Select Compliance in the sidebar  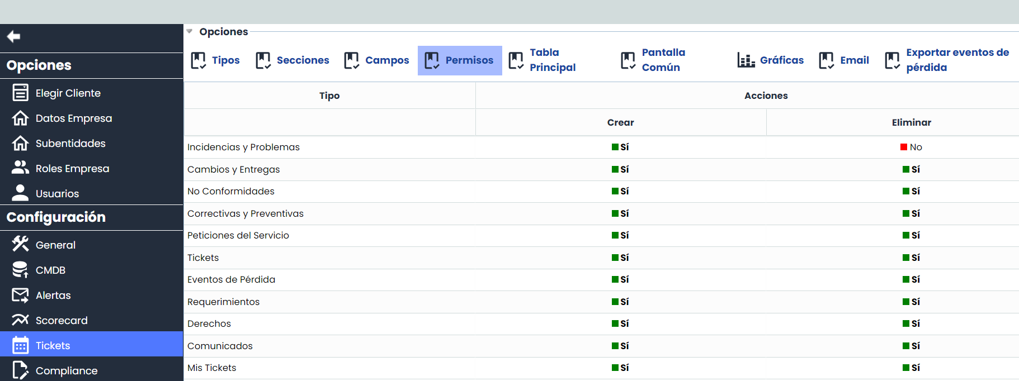coord(66,370)
